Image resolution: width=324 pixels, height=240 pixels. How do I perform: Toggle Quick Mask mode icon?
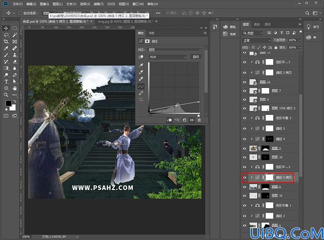(x=6, y=116)
